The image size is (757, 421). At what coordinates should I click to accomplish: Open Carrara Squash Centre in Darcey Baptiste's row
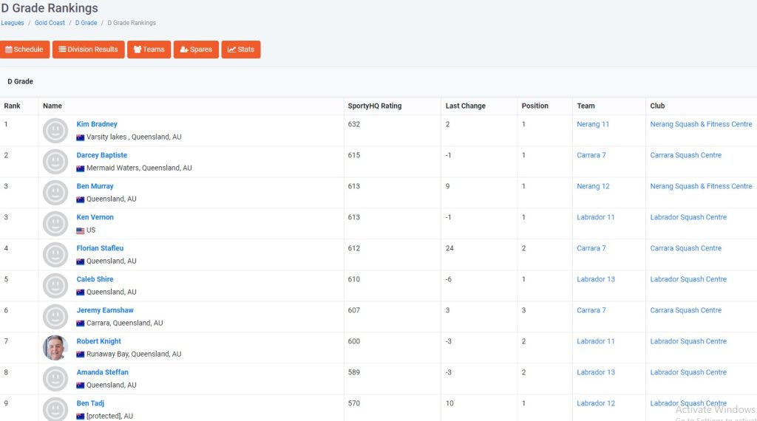tap(685, 155)
